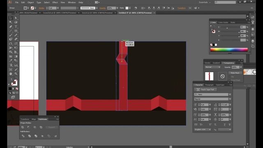Open the Object menu

(30, 2)
